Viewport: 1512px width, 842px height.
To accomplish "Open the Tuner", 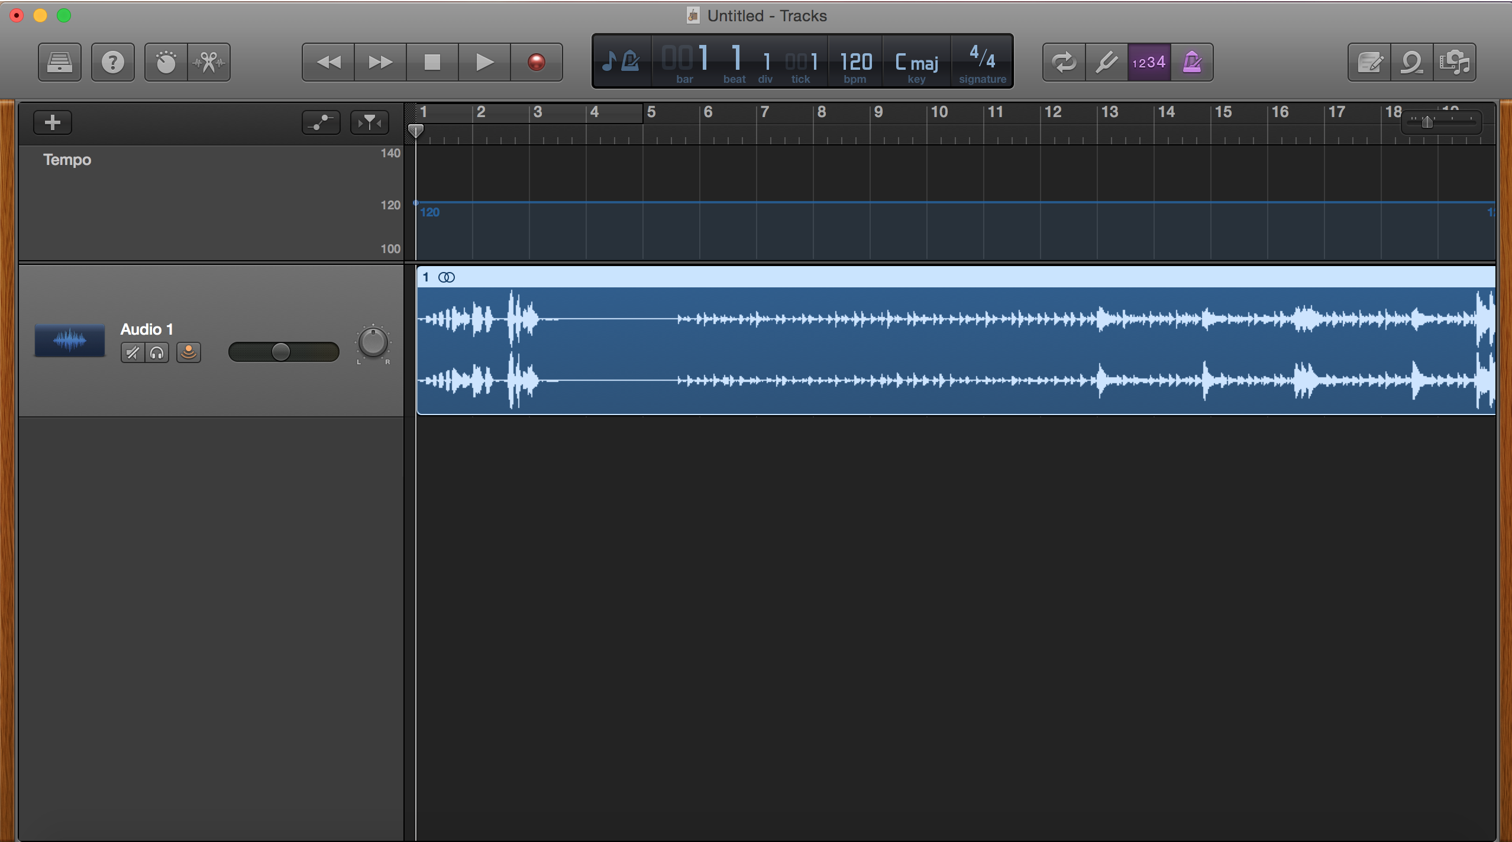I will coord(1106,62).
